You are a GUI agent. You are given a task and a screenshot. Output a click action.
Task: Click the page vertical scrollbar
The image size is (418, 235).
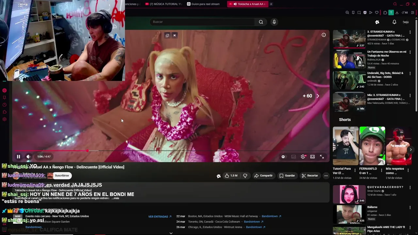(416, 65)
